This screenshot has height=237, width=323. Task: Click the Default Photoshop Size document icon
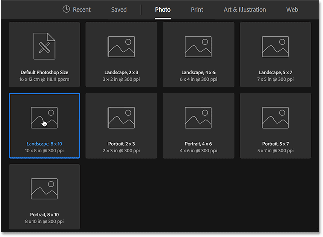click(44, 46)
